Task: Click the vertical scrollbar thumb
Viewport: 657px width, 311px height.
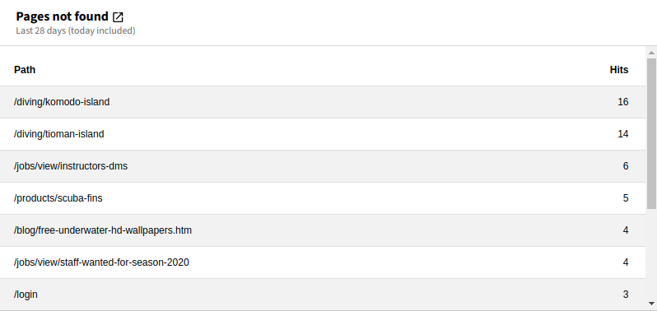Action: [x=651, y=133]
